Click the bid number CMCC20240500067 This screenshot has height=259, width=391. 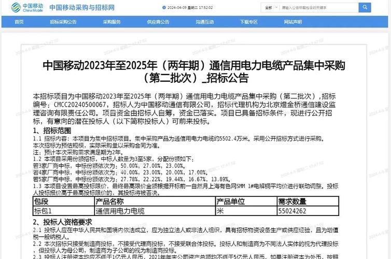click(80, 105)
